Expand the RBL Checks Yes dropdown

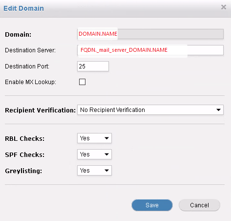pyautogui.click(x=94, y=138)
